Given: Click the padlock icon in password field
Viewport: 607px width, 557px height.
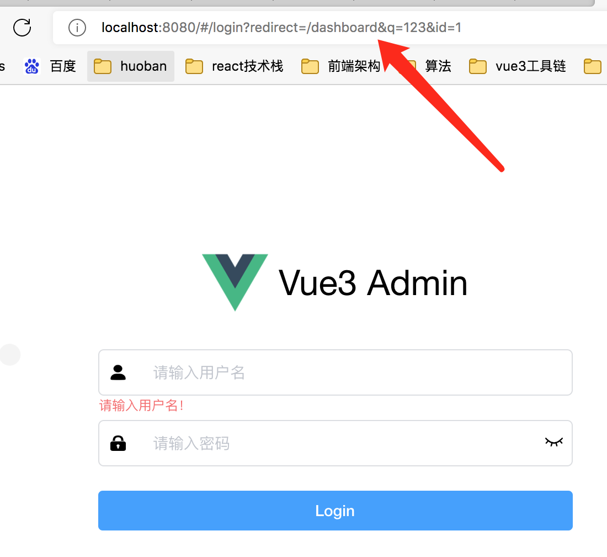Looking at the screenshot, I should pyautogui.click(x=118, y=443).
